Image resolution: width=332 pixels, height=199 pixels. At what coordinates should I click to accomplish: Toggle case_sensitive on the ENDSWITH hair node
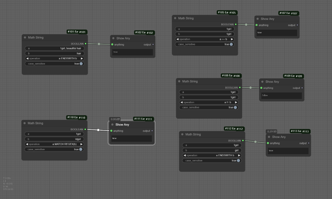81,64
